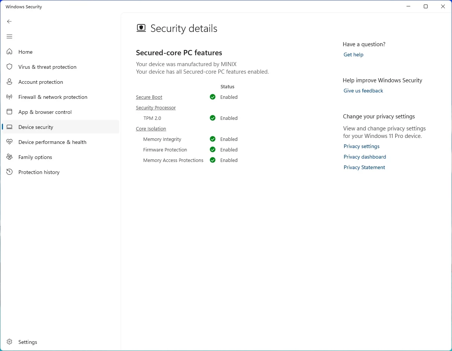The image size is (452, 351).
Task: Click the Get help link
Action: [x=353, y=54]
